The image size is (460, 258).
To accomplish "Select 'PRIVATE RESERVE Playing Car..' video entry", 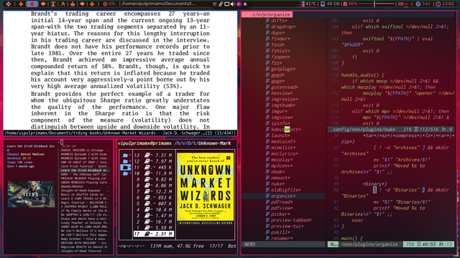I will pos(85,178).
